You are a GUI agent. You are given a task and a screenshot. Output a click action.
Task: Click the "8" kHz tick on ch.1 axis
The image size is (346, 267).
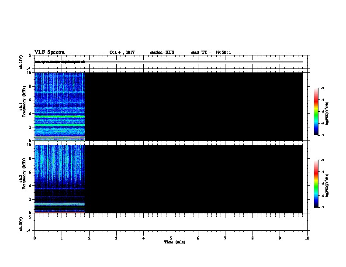click(x=30, y=86)
